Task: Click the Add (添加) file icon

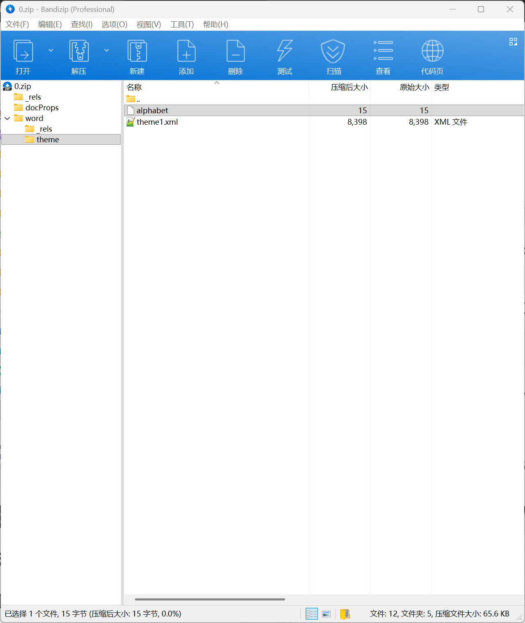Action: 186,51
